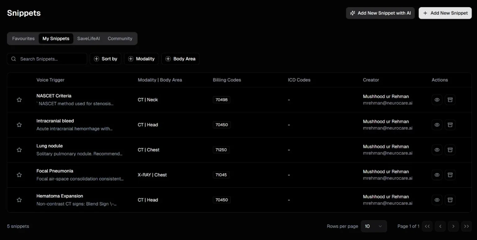Switch to the Community tab
This screenshot has height=240, width=477.
120,39
